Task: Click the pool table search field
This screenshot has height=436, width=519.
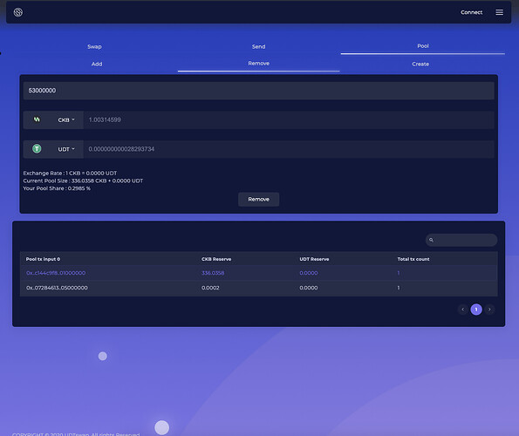Action: (x=461, y=240)
